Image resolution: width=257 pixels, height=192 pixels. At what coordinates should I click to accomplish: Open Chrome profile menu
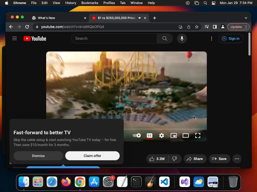[223, 27]
